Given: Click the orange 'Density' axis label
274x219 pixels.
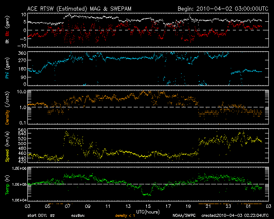Looking at the screenshot, I should tap(7, 117).
